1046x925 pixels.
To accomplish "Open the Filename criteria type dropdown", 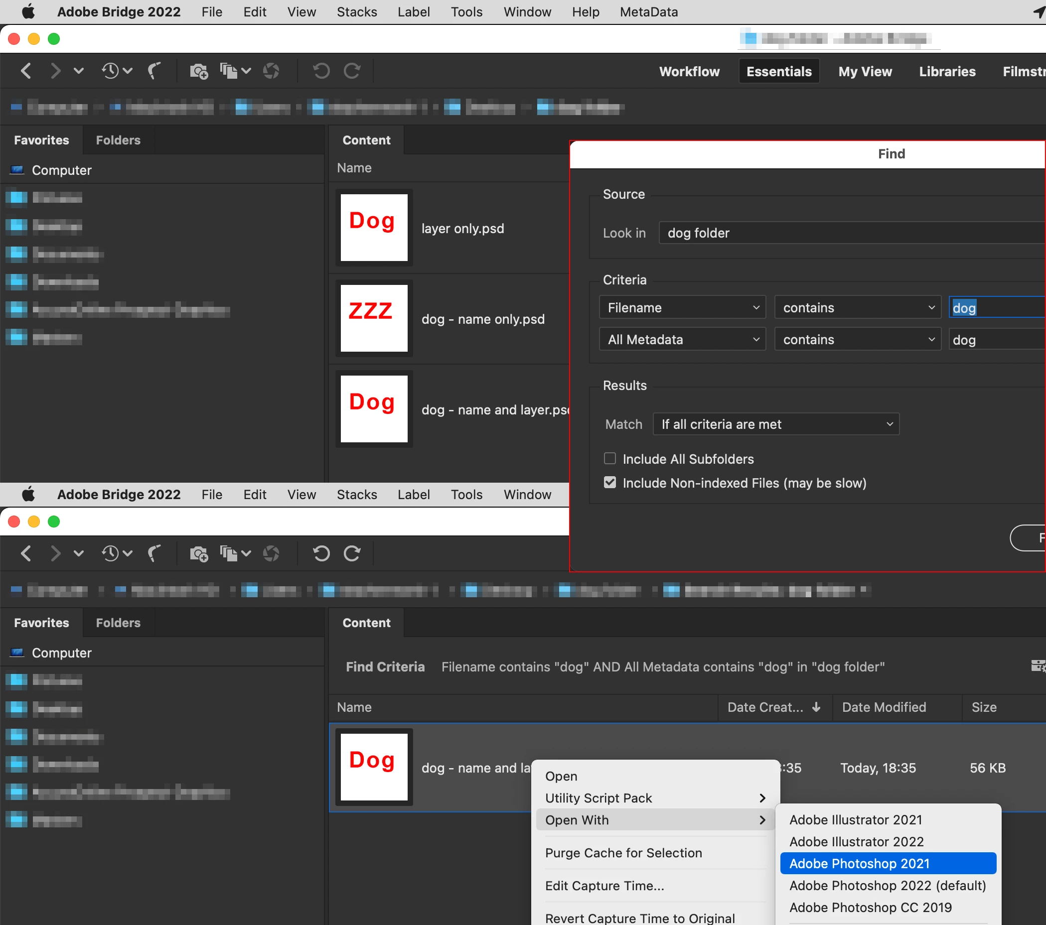I will click(x=682, y=307).
